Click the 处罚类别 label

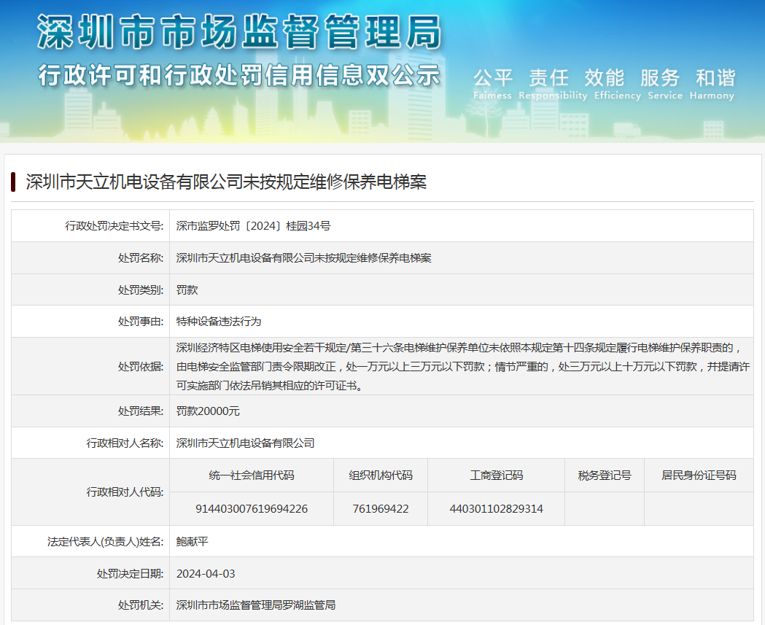[x=141, y=290]
